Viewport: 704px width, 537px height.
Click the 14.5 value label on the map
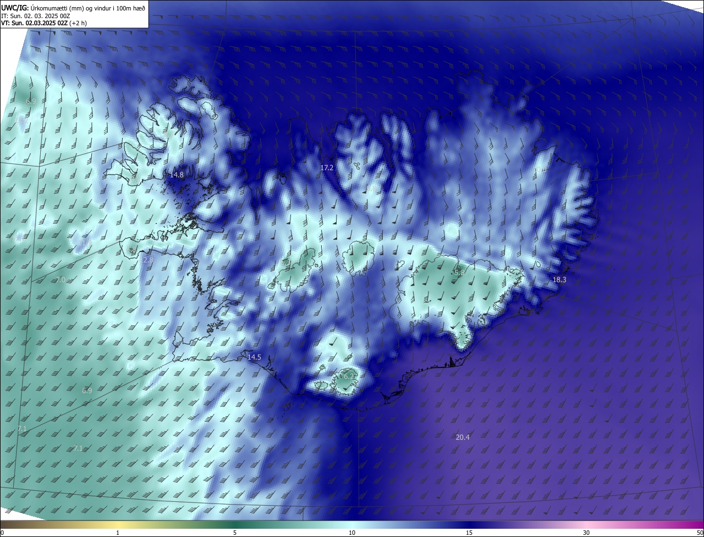(x=254, y=357)
